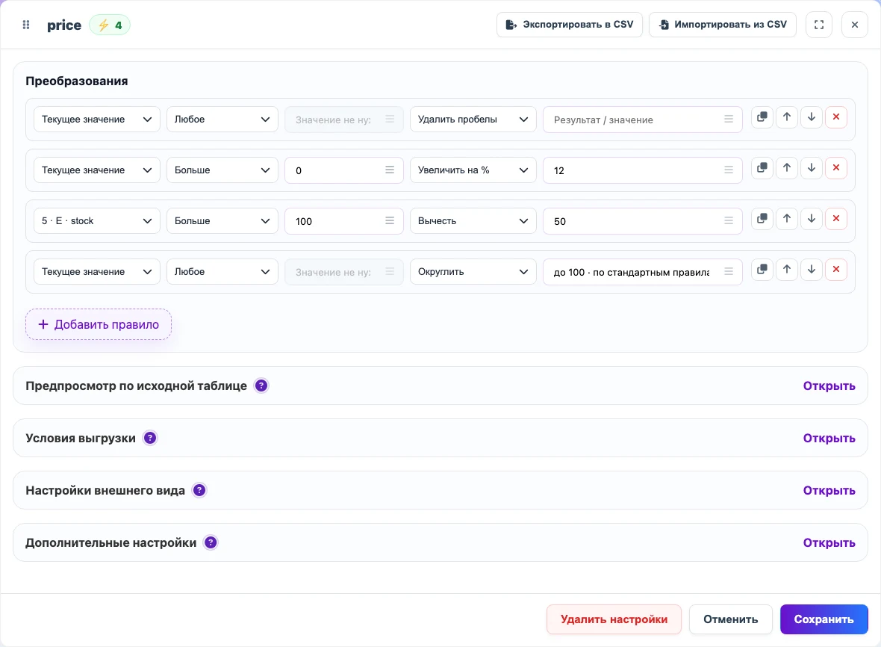Move the Удалить пробелы rule up
Viewport: 881px width, 647px height.
click(x=787, y=117)
